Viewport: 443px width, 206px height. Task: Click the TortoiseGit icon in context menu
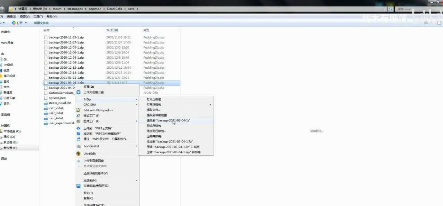[x=79, y=146]
